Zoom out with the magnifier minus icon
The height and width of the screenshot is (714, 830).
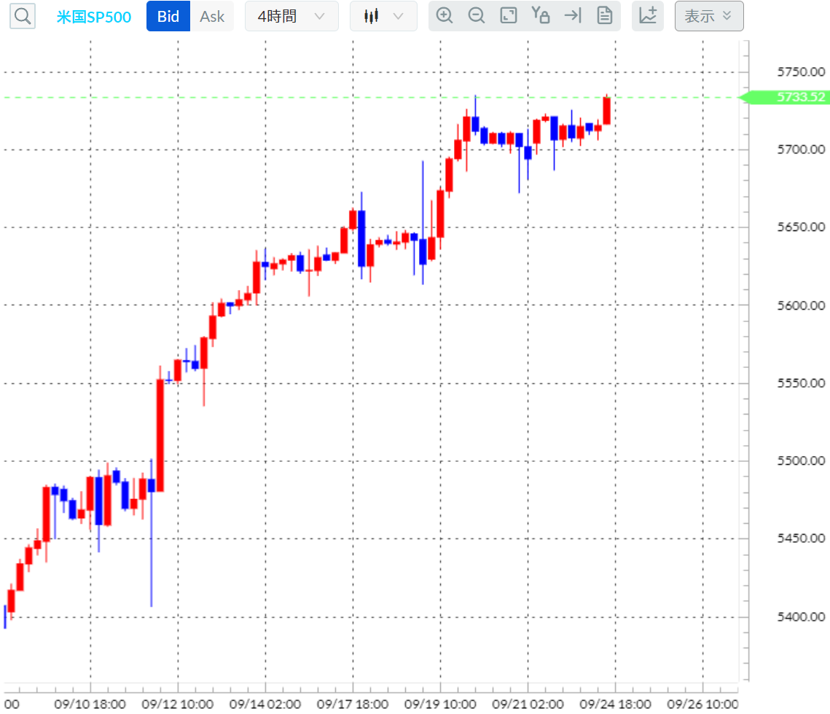477,15
